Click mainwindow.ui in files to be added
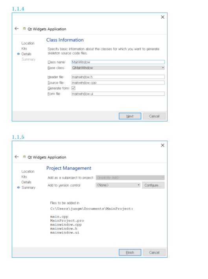Viewport: 208px width, 279px height. point(65,233)
